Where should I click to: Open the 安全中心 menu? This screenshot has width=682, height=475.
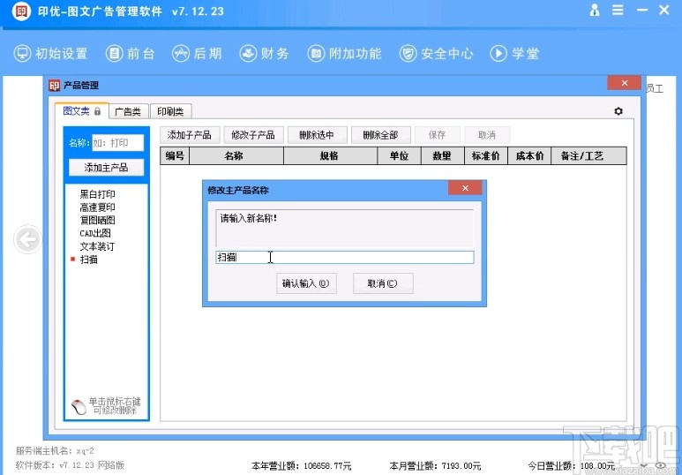coord(436,54)
